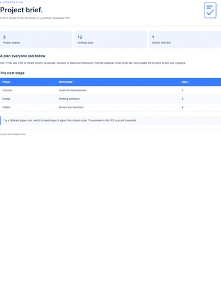Click the 'Project brief.' title
The width and height of the screenshot is (221, 285).
coord(21,10)
